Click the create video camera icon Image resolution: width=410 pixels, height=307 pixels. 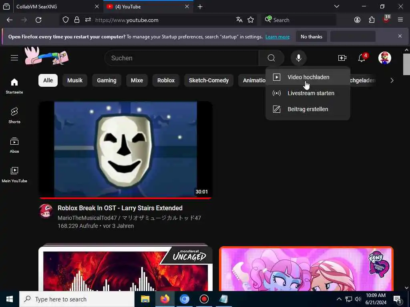click(342, 58)
